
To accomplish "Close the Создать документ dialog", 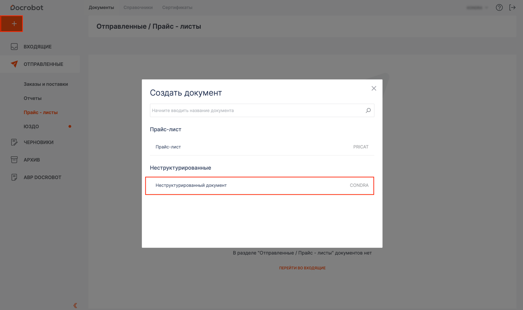I will tap(374, 88).
